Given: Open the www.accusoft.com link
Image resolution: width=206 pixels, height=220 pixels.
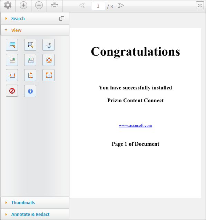Looking at the screenshot, I should coord(135,125).
